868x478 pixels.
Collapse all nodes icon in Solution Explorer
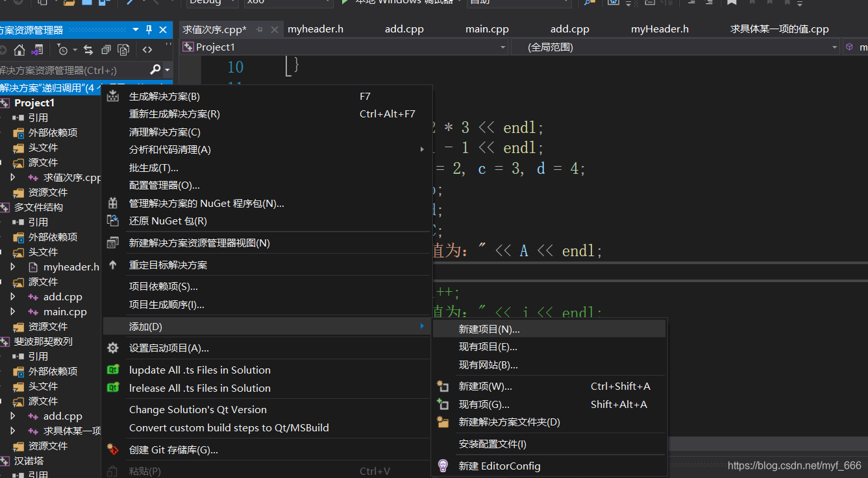coord(106,50)
